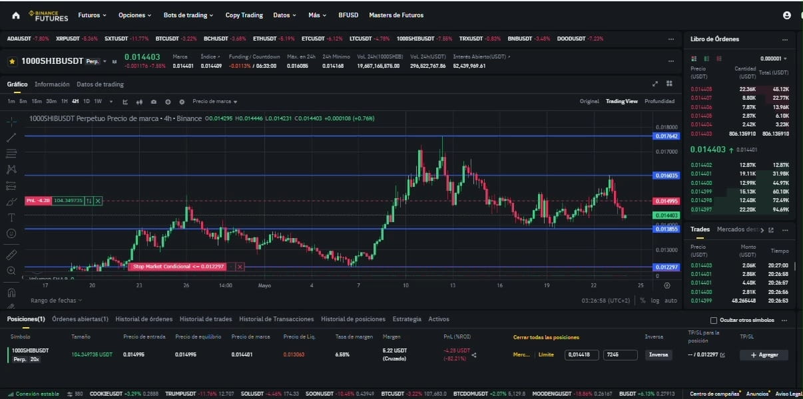Check Ocultar otros símbolos
This screenshot has width=803, height=399.
[x=714, y=320]
